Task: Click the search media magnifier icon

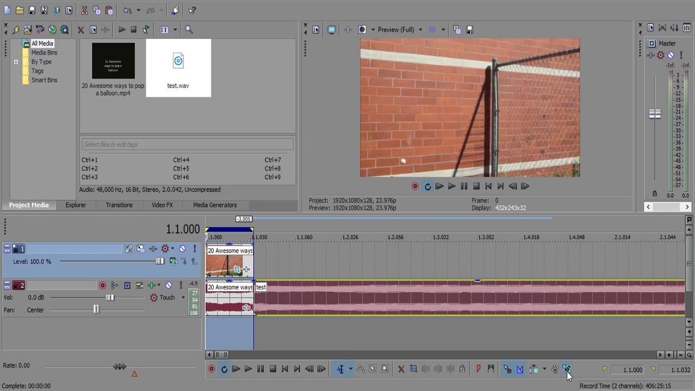Action: pos(189,30)
